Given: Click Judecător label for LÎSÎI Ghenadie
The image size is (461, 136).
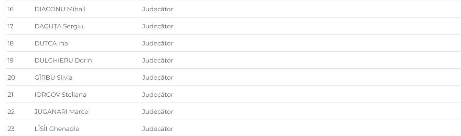Looking at the screenshot, I should [x=158, y=129].
